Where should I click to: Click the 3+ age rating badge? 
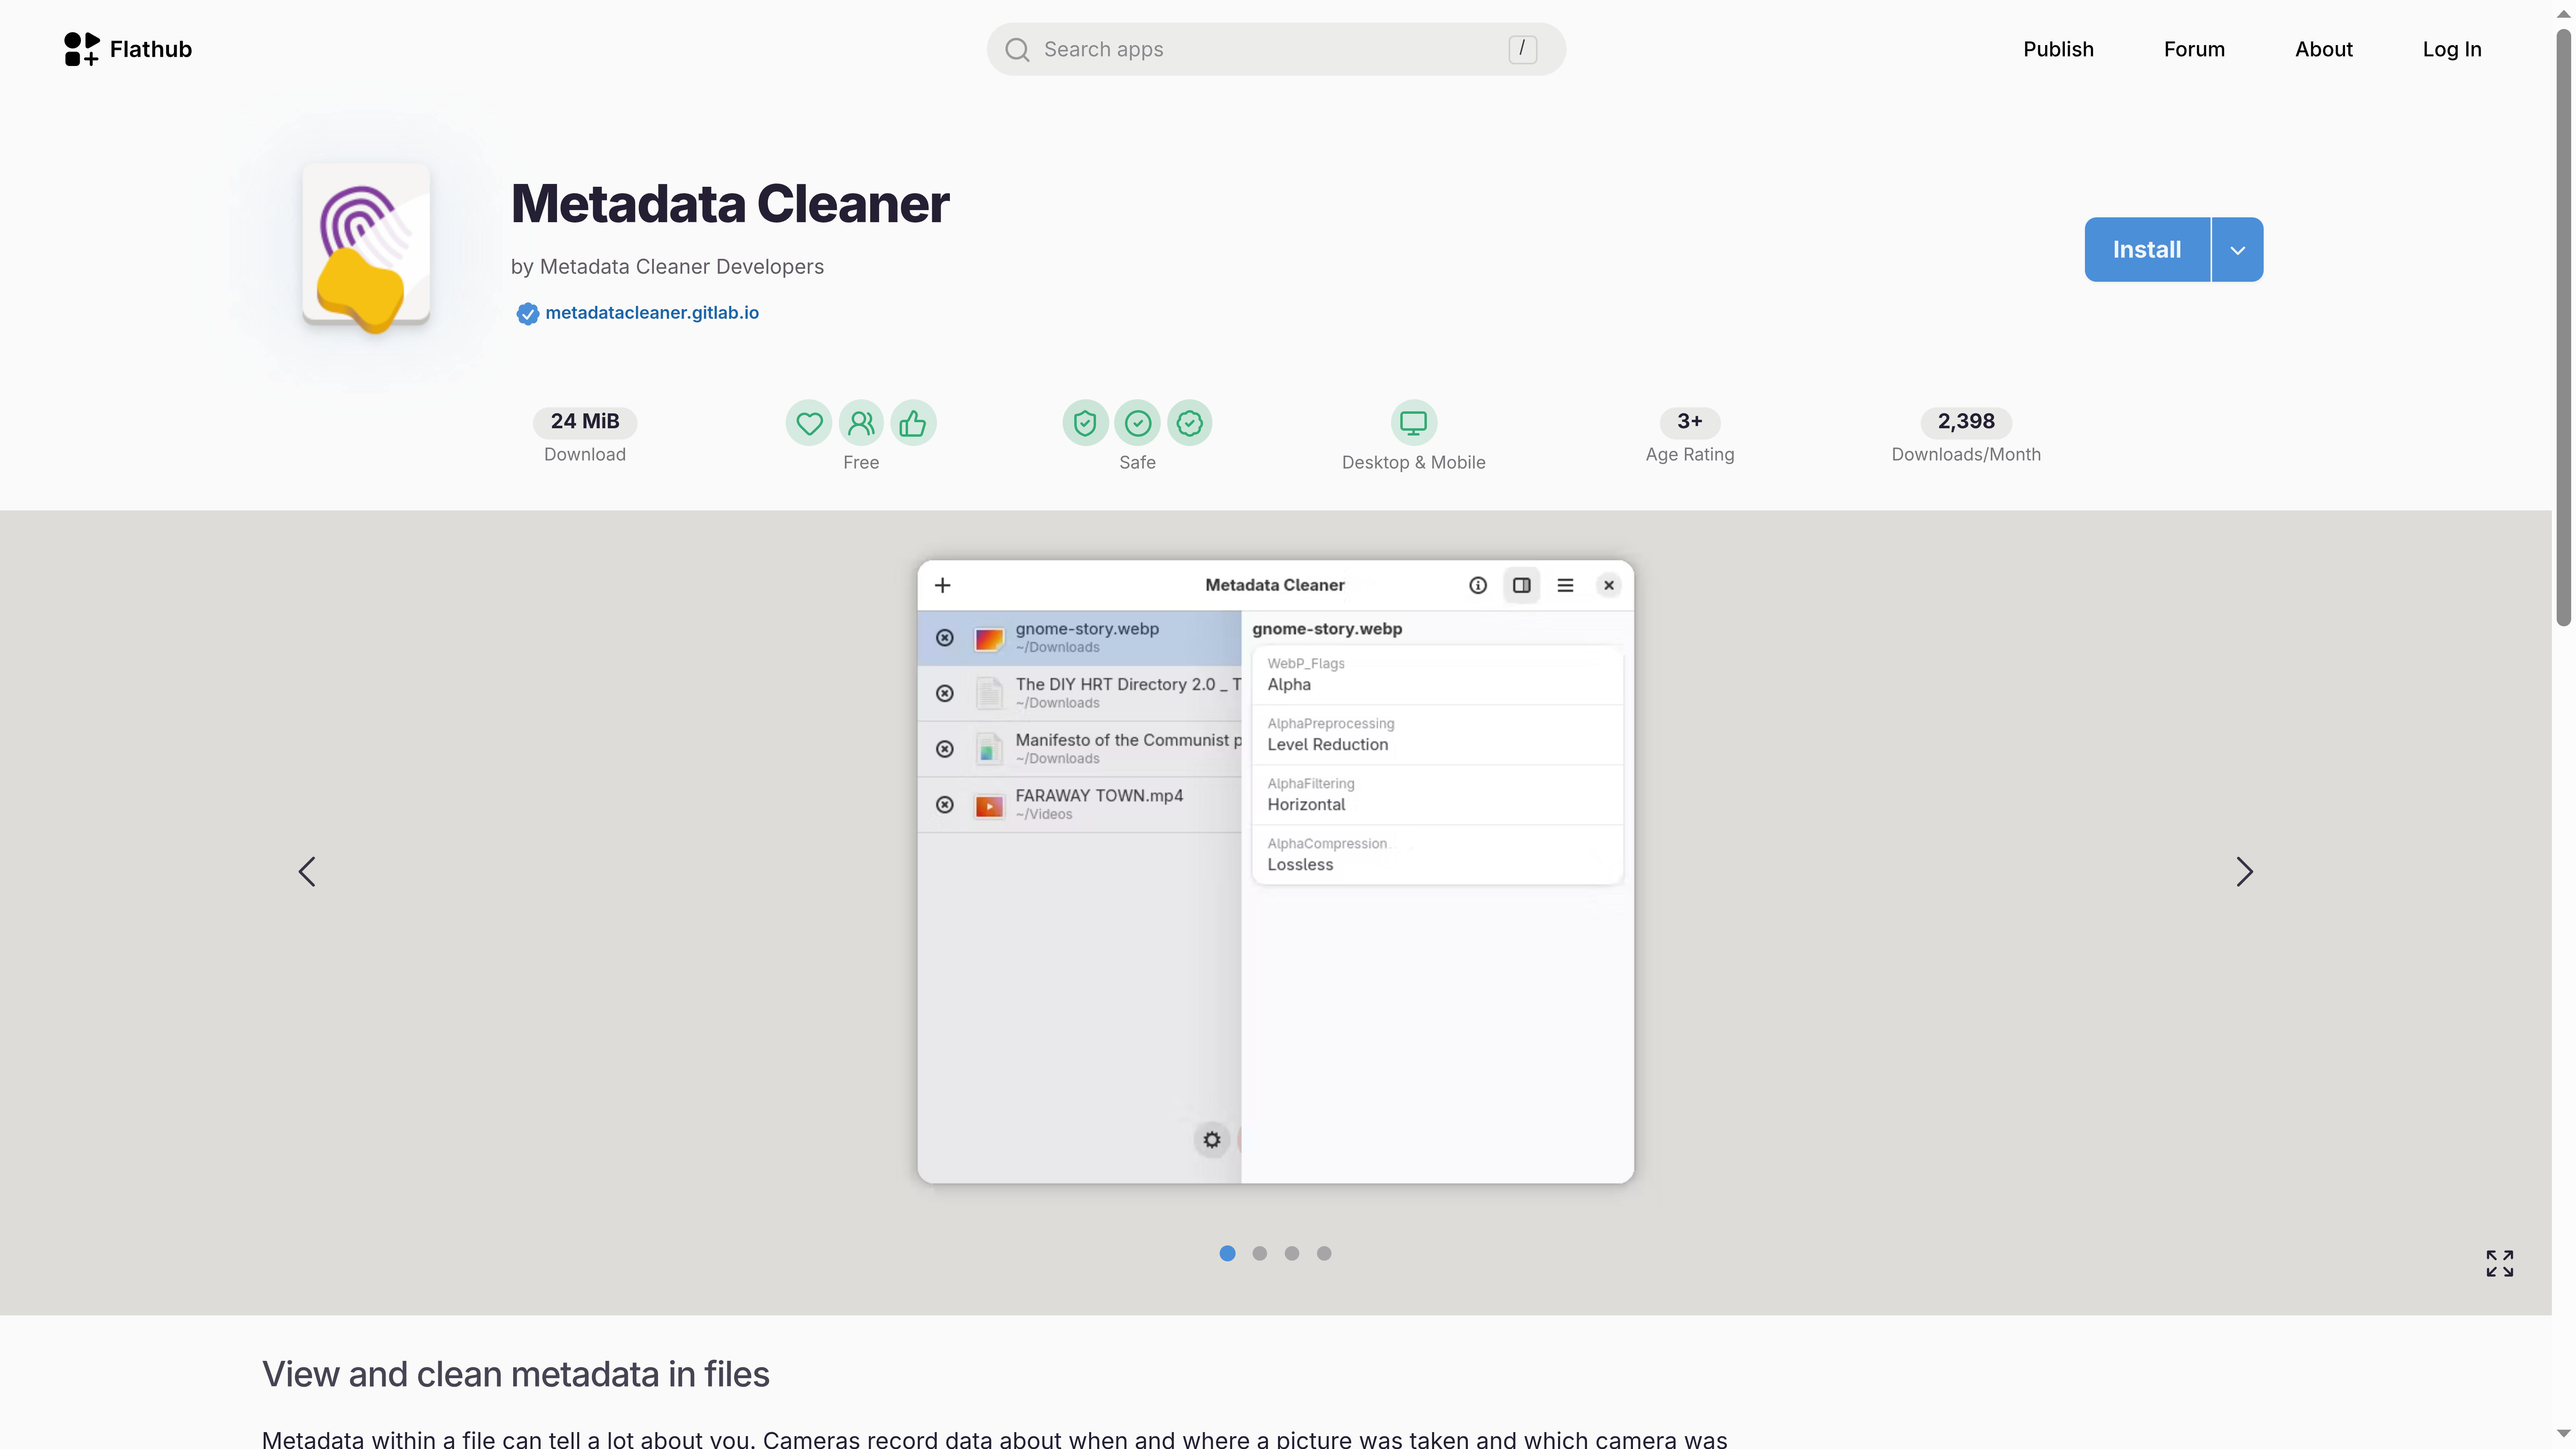click(1690, 421)
